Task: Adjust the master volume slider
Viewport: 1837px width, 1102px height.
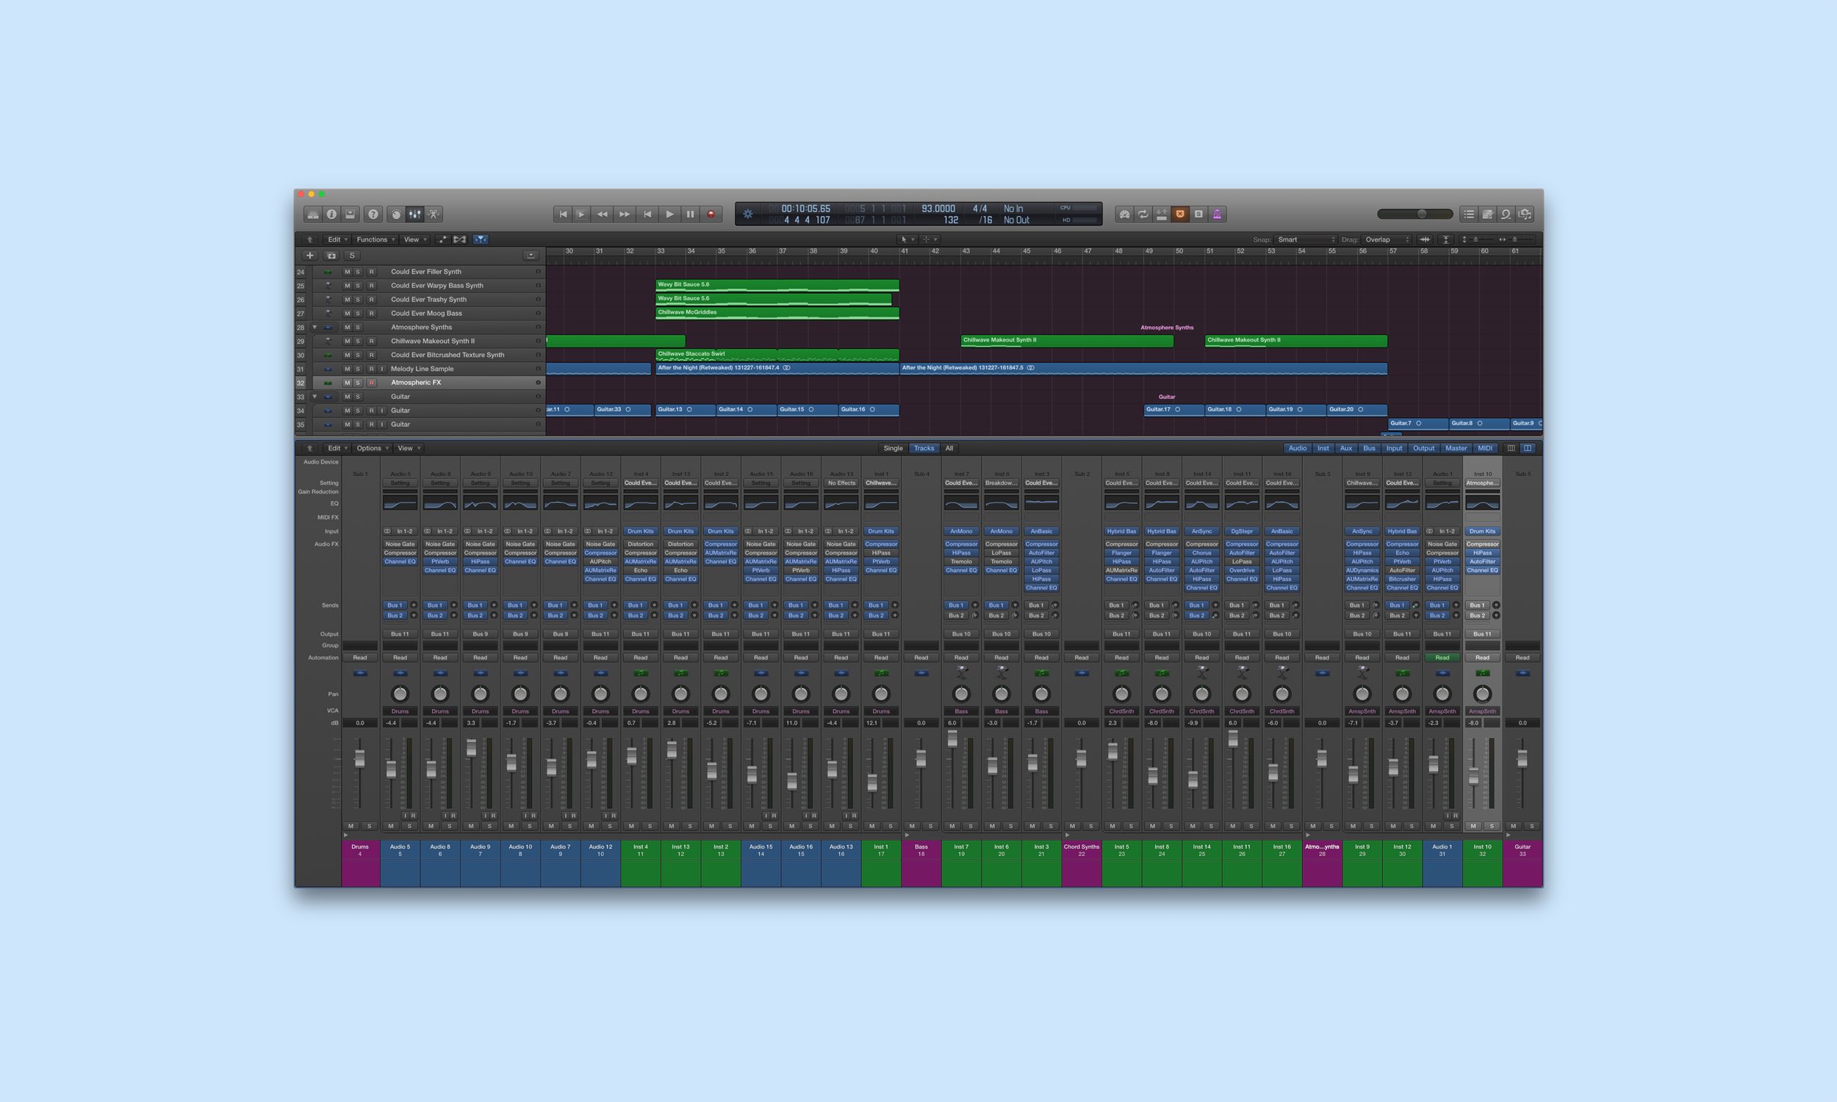Action: (1415, 214)
